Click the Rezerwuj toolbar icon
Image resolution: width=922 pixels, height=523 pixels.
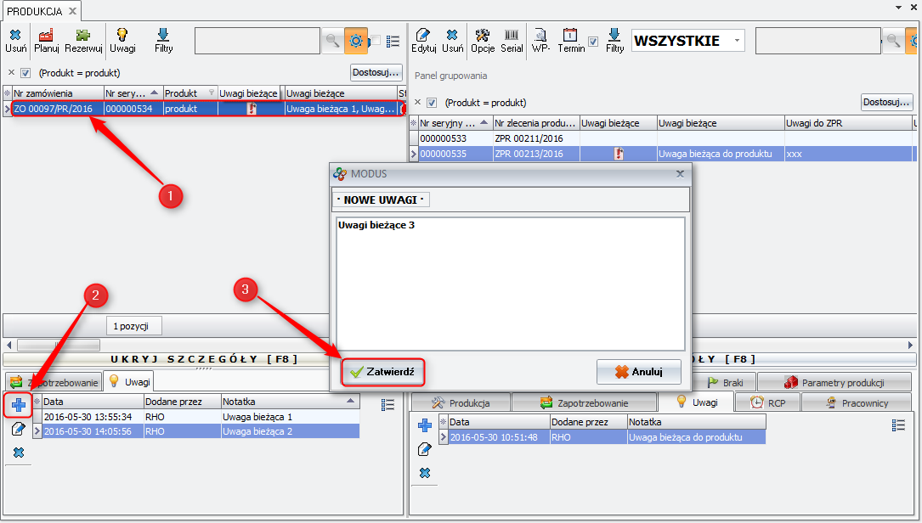83,41
